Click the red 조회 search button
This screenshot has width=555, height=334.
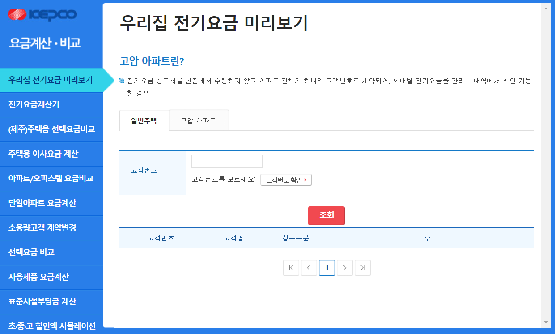pyautogui.click(x=326, y=215)
